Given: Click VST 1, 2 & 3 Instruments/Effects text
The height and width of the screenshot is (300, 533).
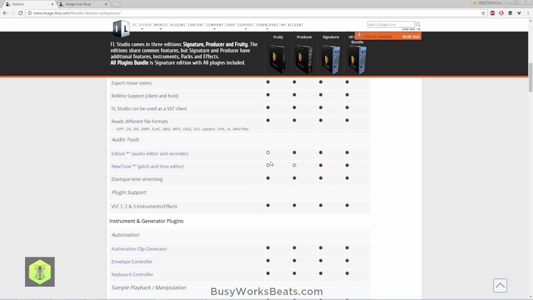Looking at the screenshot, I should point(144,206).
